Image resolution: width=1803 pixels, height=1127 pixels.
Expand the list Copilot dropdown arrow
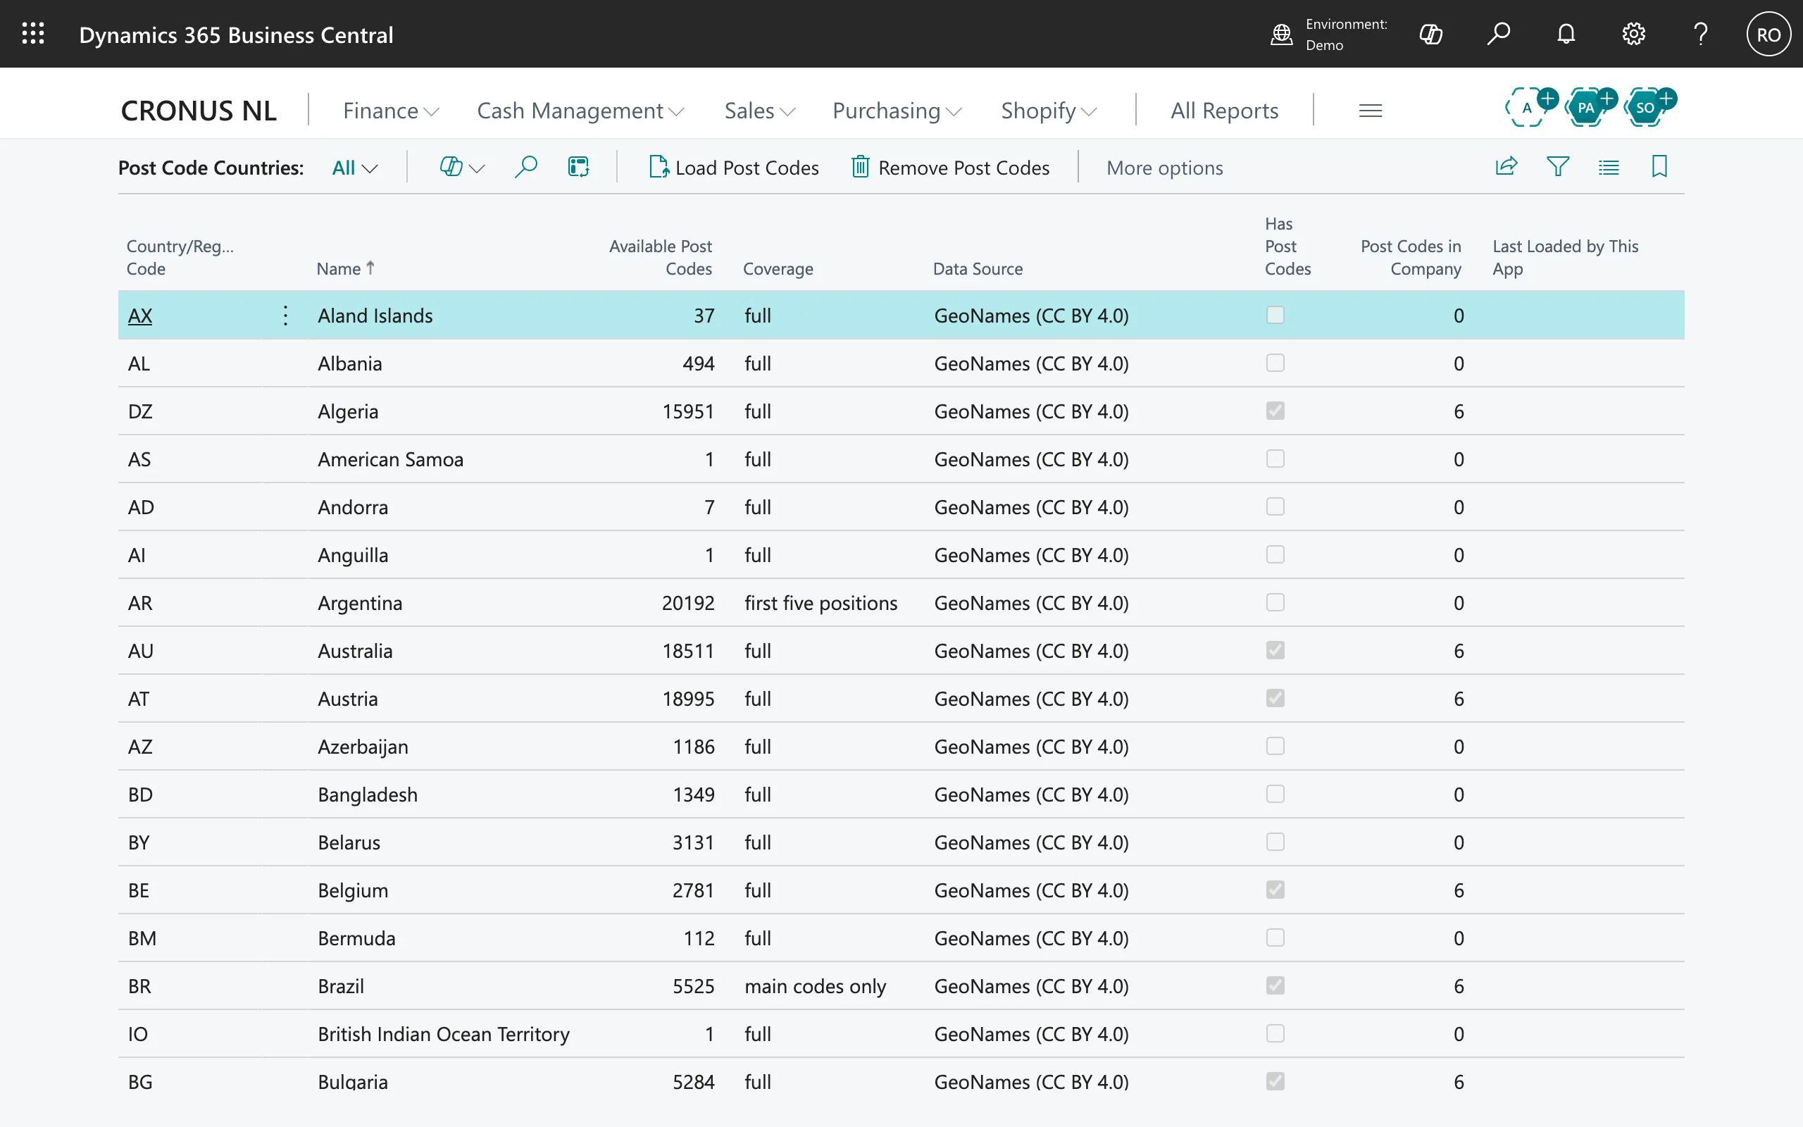[x=477, y=168]
